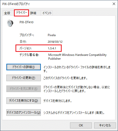Close the PIX-DT410 properties dialog
The width and height of the screenshot is (118, 131).
114,4
